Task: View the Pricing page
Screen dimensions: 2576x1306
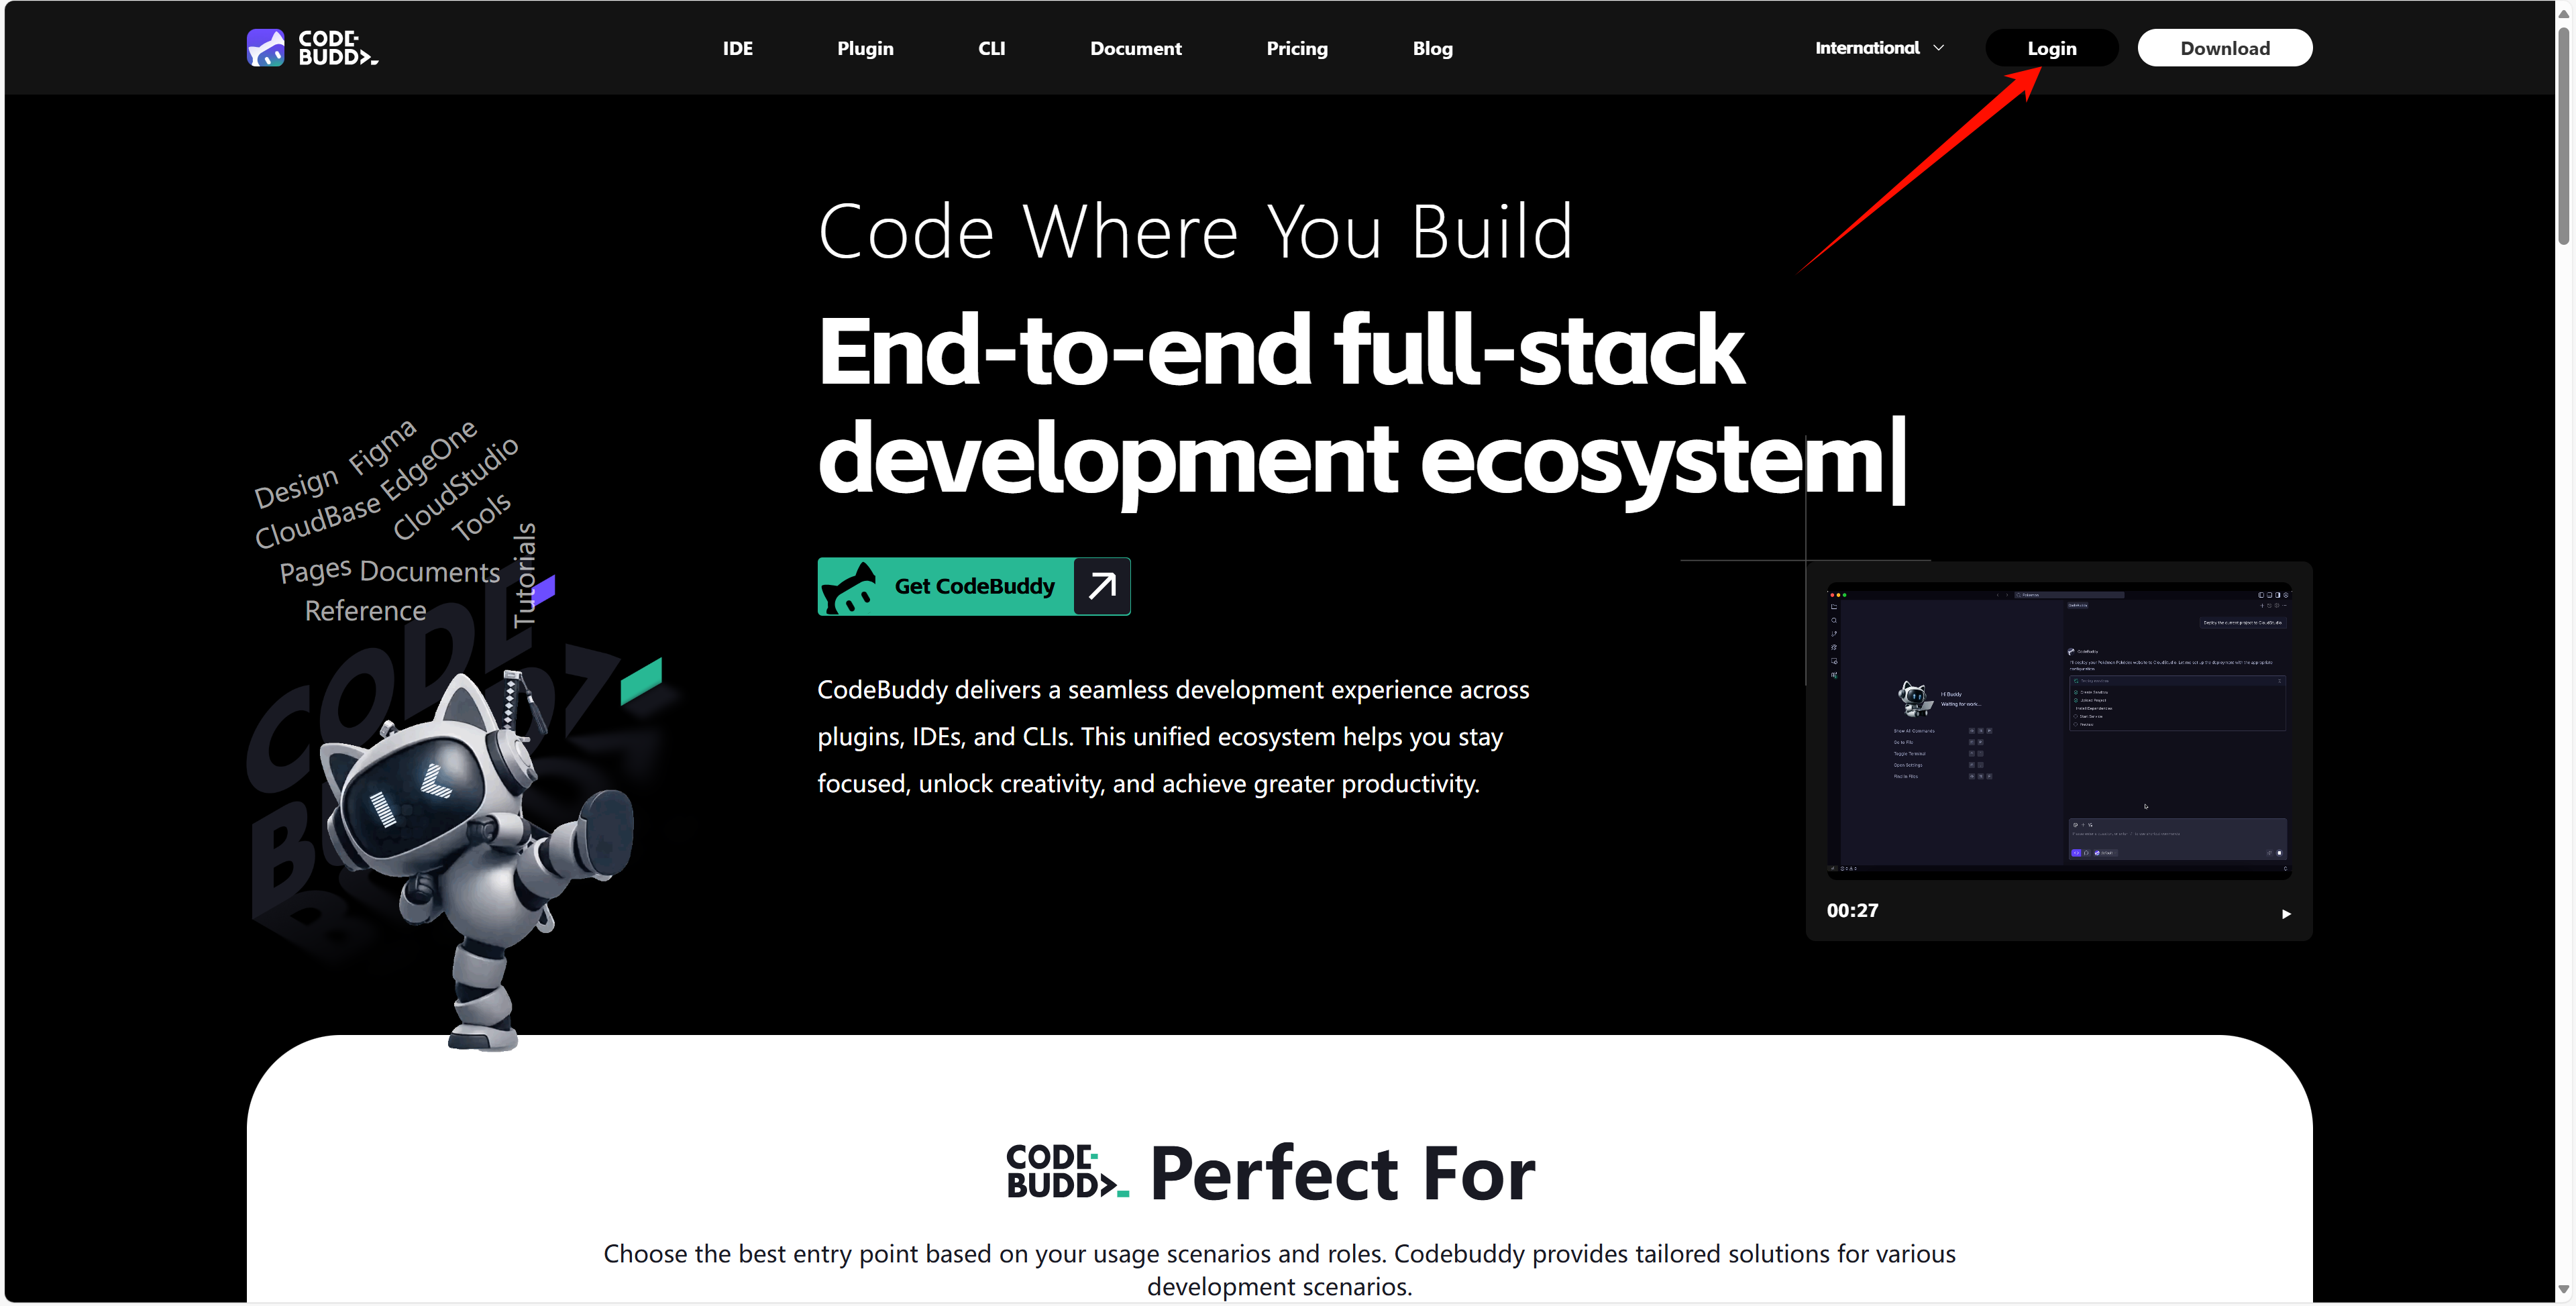Action: [x=1297, y=48]
